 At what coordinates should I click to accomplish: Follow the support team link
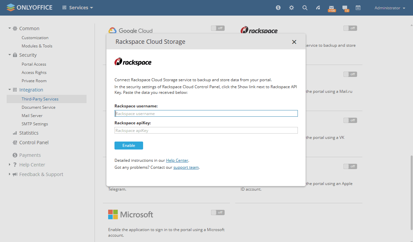coord(186,167)
